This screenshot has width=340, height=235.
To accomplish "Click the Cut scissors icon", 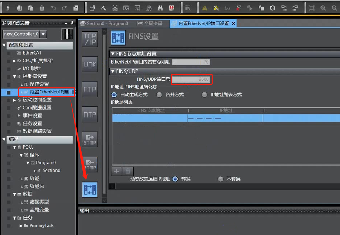I will click(x=8, y=8).
